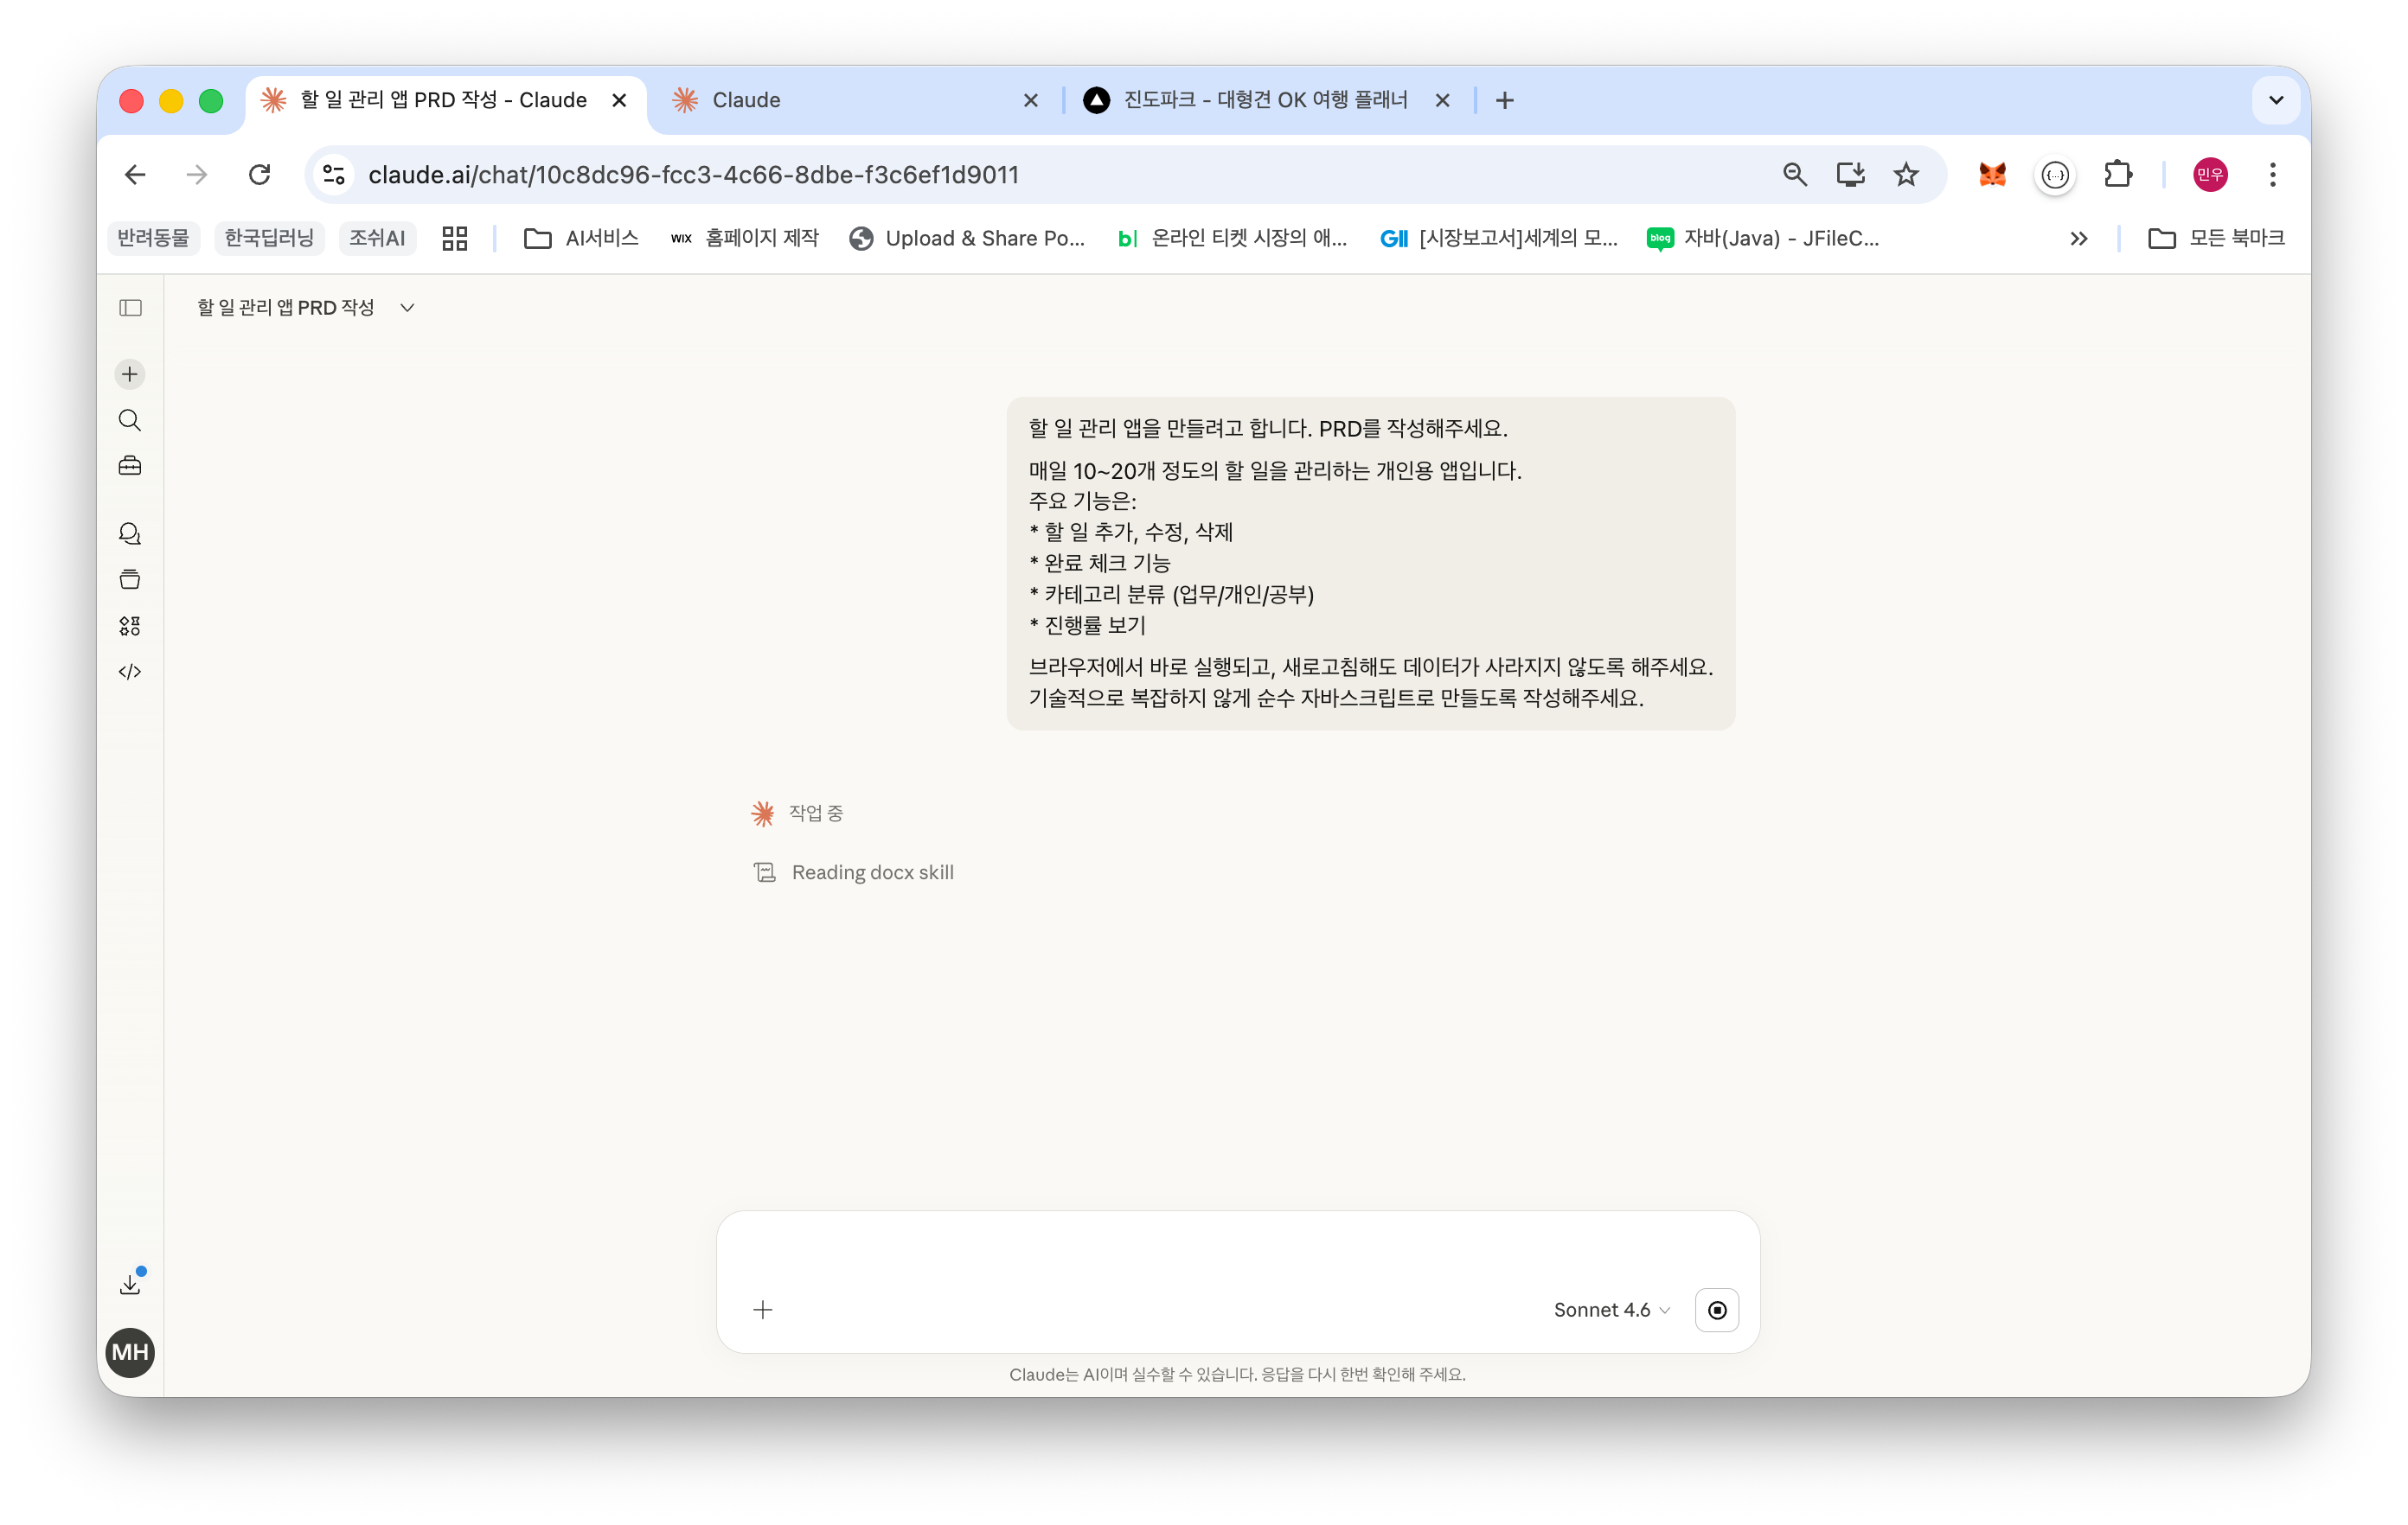Click the download app icon
Viewport: 2408px width, 1525px height.
[x=130, y=1284]
